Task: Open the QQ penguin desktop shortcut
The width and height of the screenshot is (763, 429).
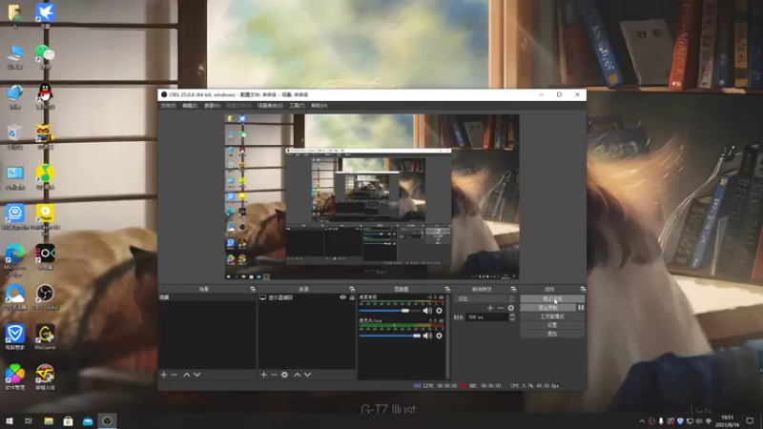Action: click(x=45, y=96)
